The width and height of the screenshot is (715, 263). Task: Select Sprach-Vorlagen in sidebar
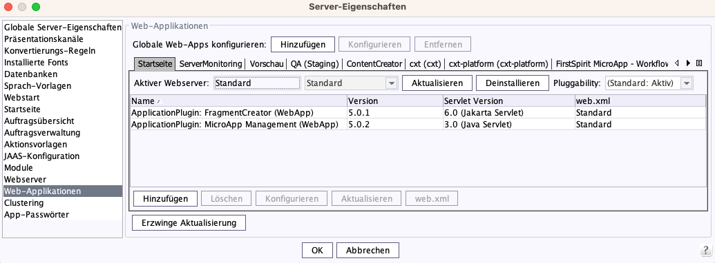tap(63, 86)
